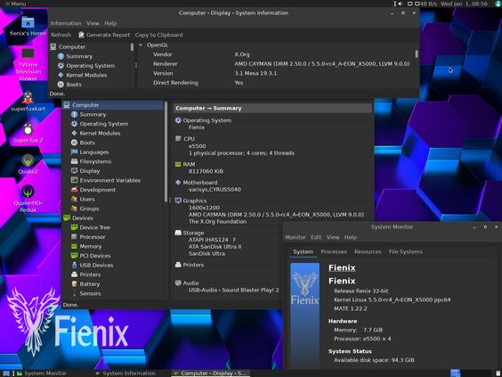Switch to System Information taskbar entry
The width and height of the screenshot is (502, 377).
pos(125,373)
